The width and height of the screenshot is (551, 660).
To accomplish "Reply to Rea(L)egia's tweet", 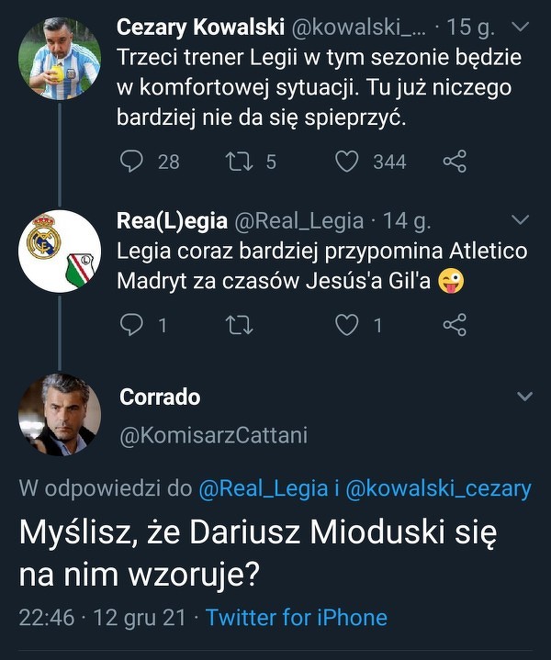I will pos(133,324).
